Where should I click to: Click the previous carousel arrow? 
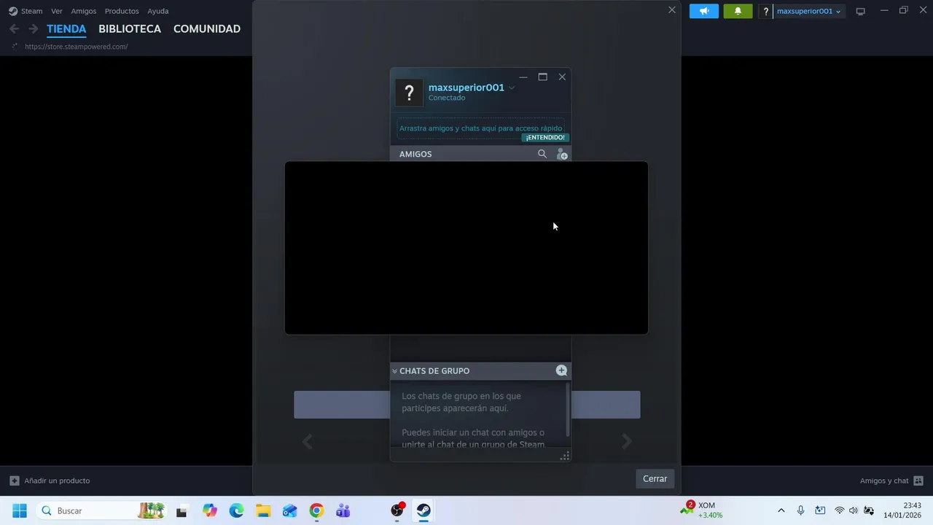point(308,441)
